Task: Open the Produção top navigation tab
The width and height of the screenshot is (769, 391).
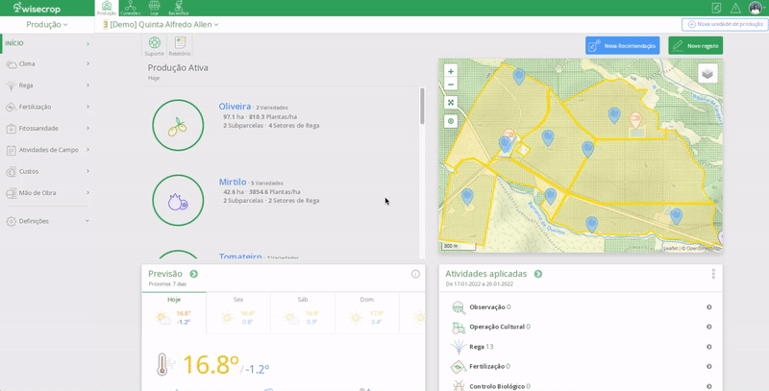Action: (x=107, y=8)
